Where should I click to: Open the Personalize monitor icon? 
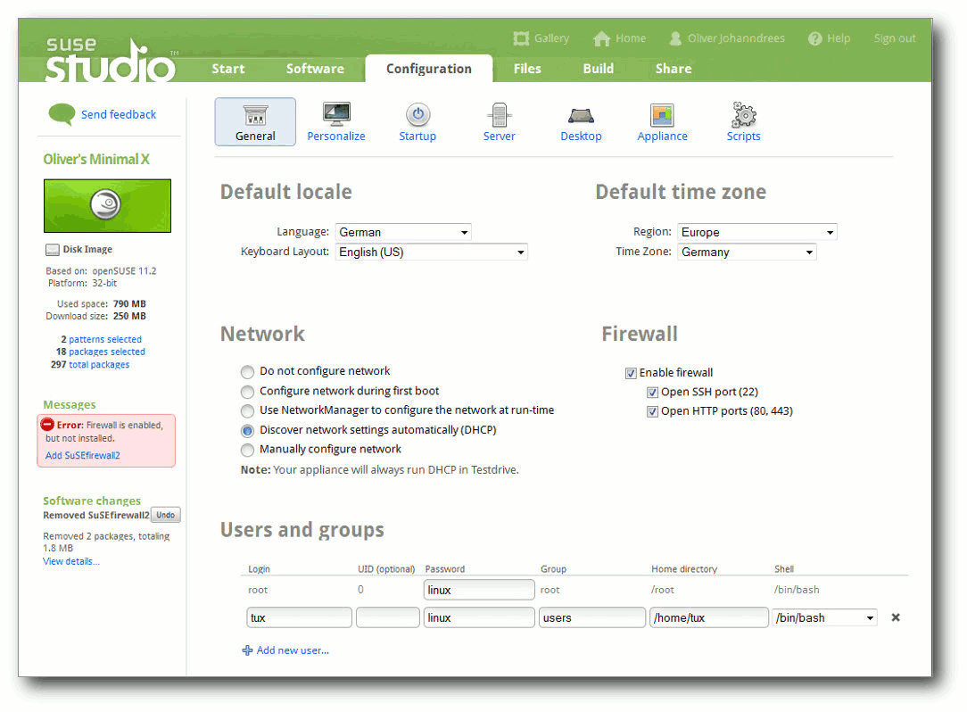(336, 113)
